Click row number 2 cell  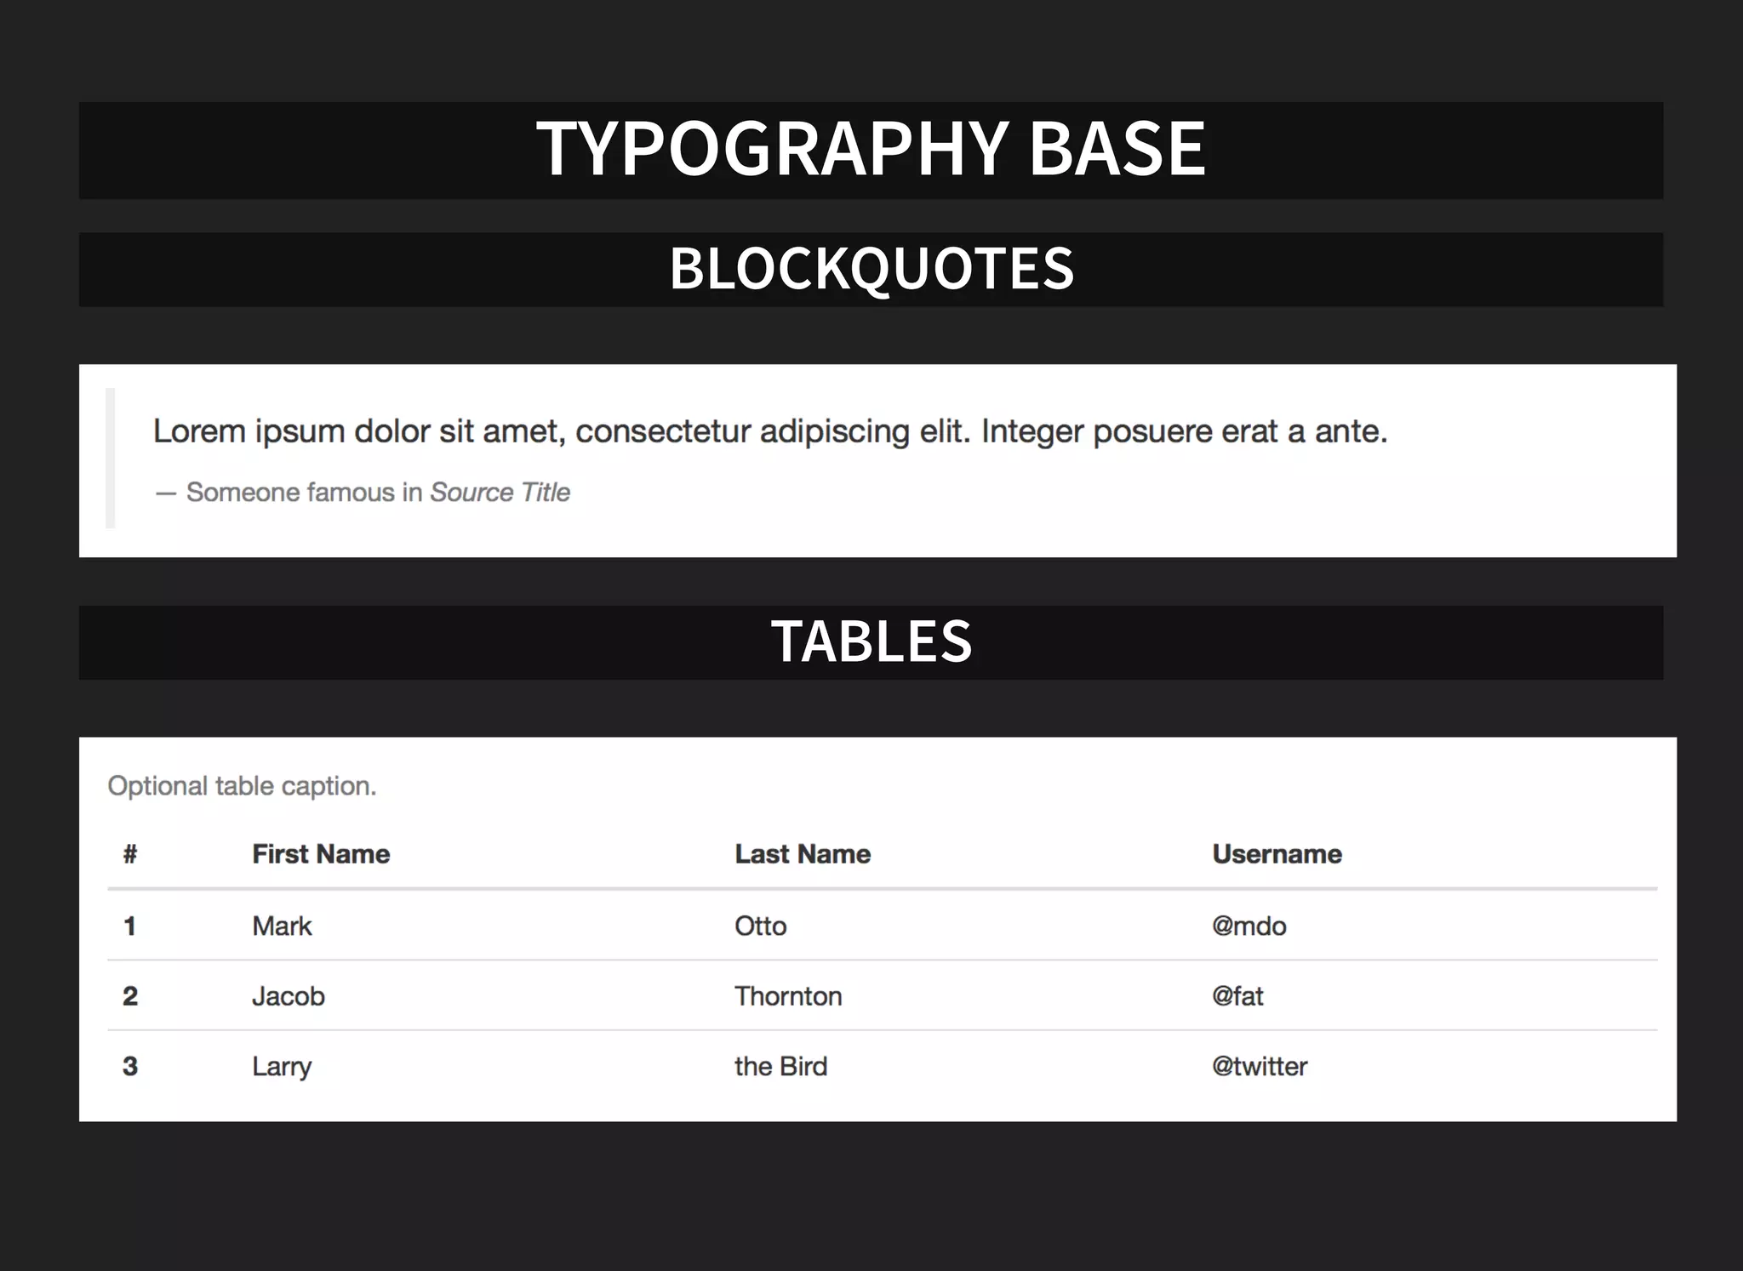[x=130, y=995]
